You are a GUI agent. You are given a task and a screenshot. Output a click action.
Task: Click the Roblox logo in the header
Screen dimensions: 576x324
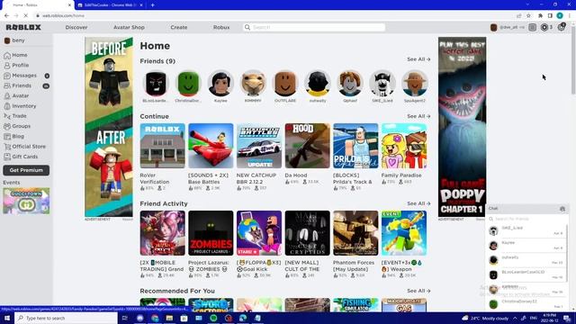click(23, 28)
